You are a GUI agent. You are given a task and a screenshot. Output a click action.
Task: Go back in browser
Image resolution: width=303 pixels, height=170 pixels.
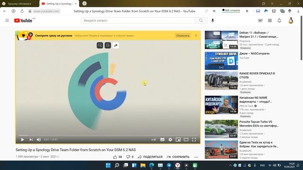pyautogui.click(x=5, y=11)
